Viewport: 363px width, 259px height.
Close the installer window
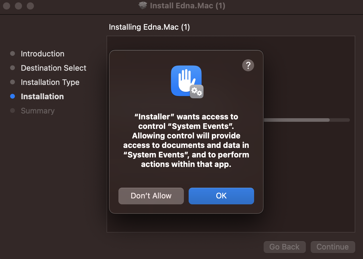(x=7, y=6)
